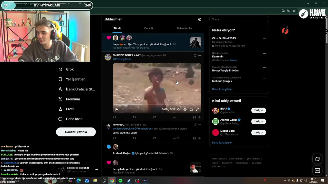Follow Lisans Botu with Takip et
Screen dimensions: 328x184
coord(259,132)
